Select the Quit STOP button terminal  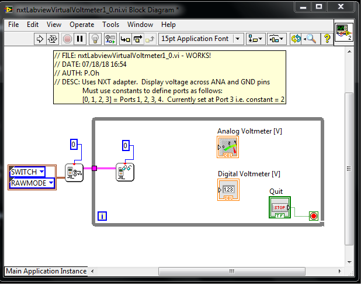[280, 207]
